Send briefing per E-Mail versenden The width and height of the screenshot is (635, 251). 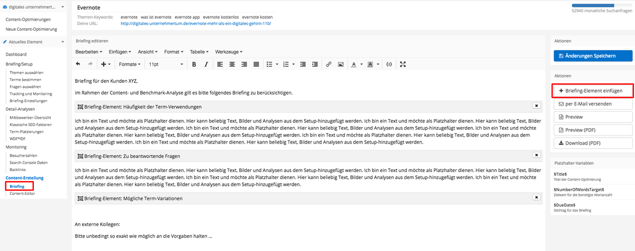coord(593,104)
